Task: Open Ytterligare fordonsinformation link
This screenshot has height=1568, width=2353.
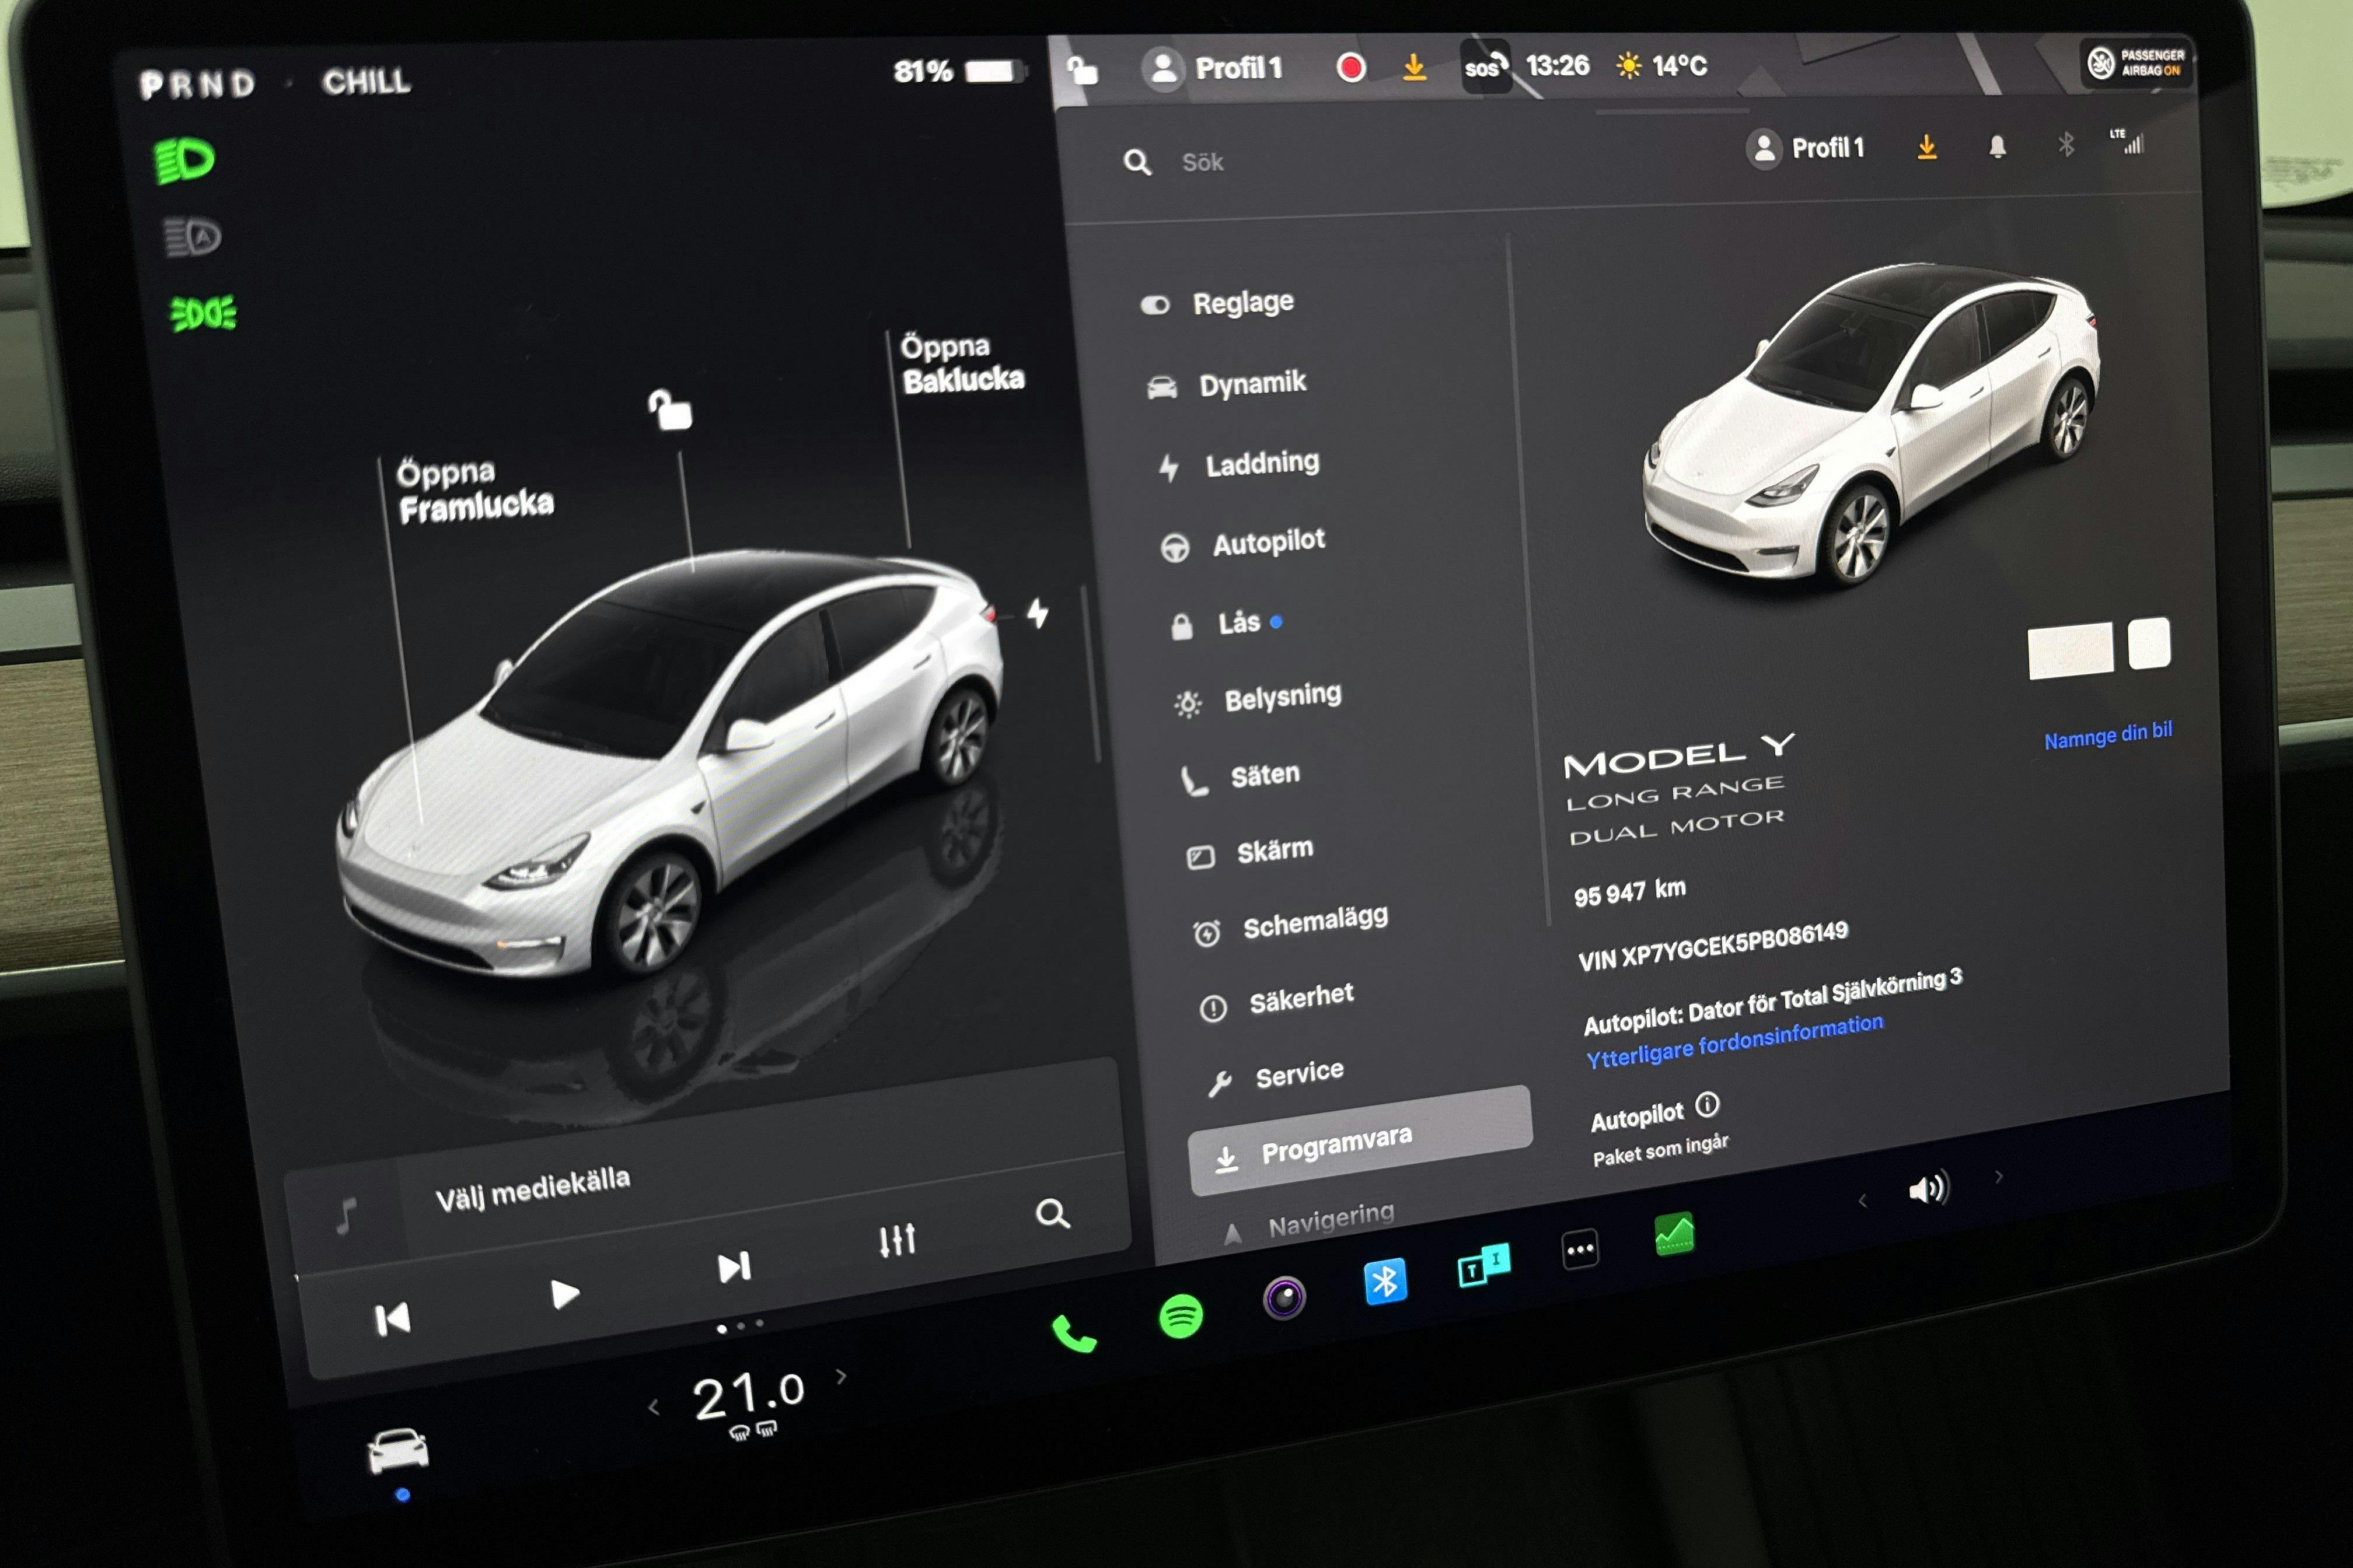Action: (1735, 1041)
